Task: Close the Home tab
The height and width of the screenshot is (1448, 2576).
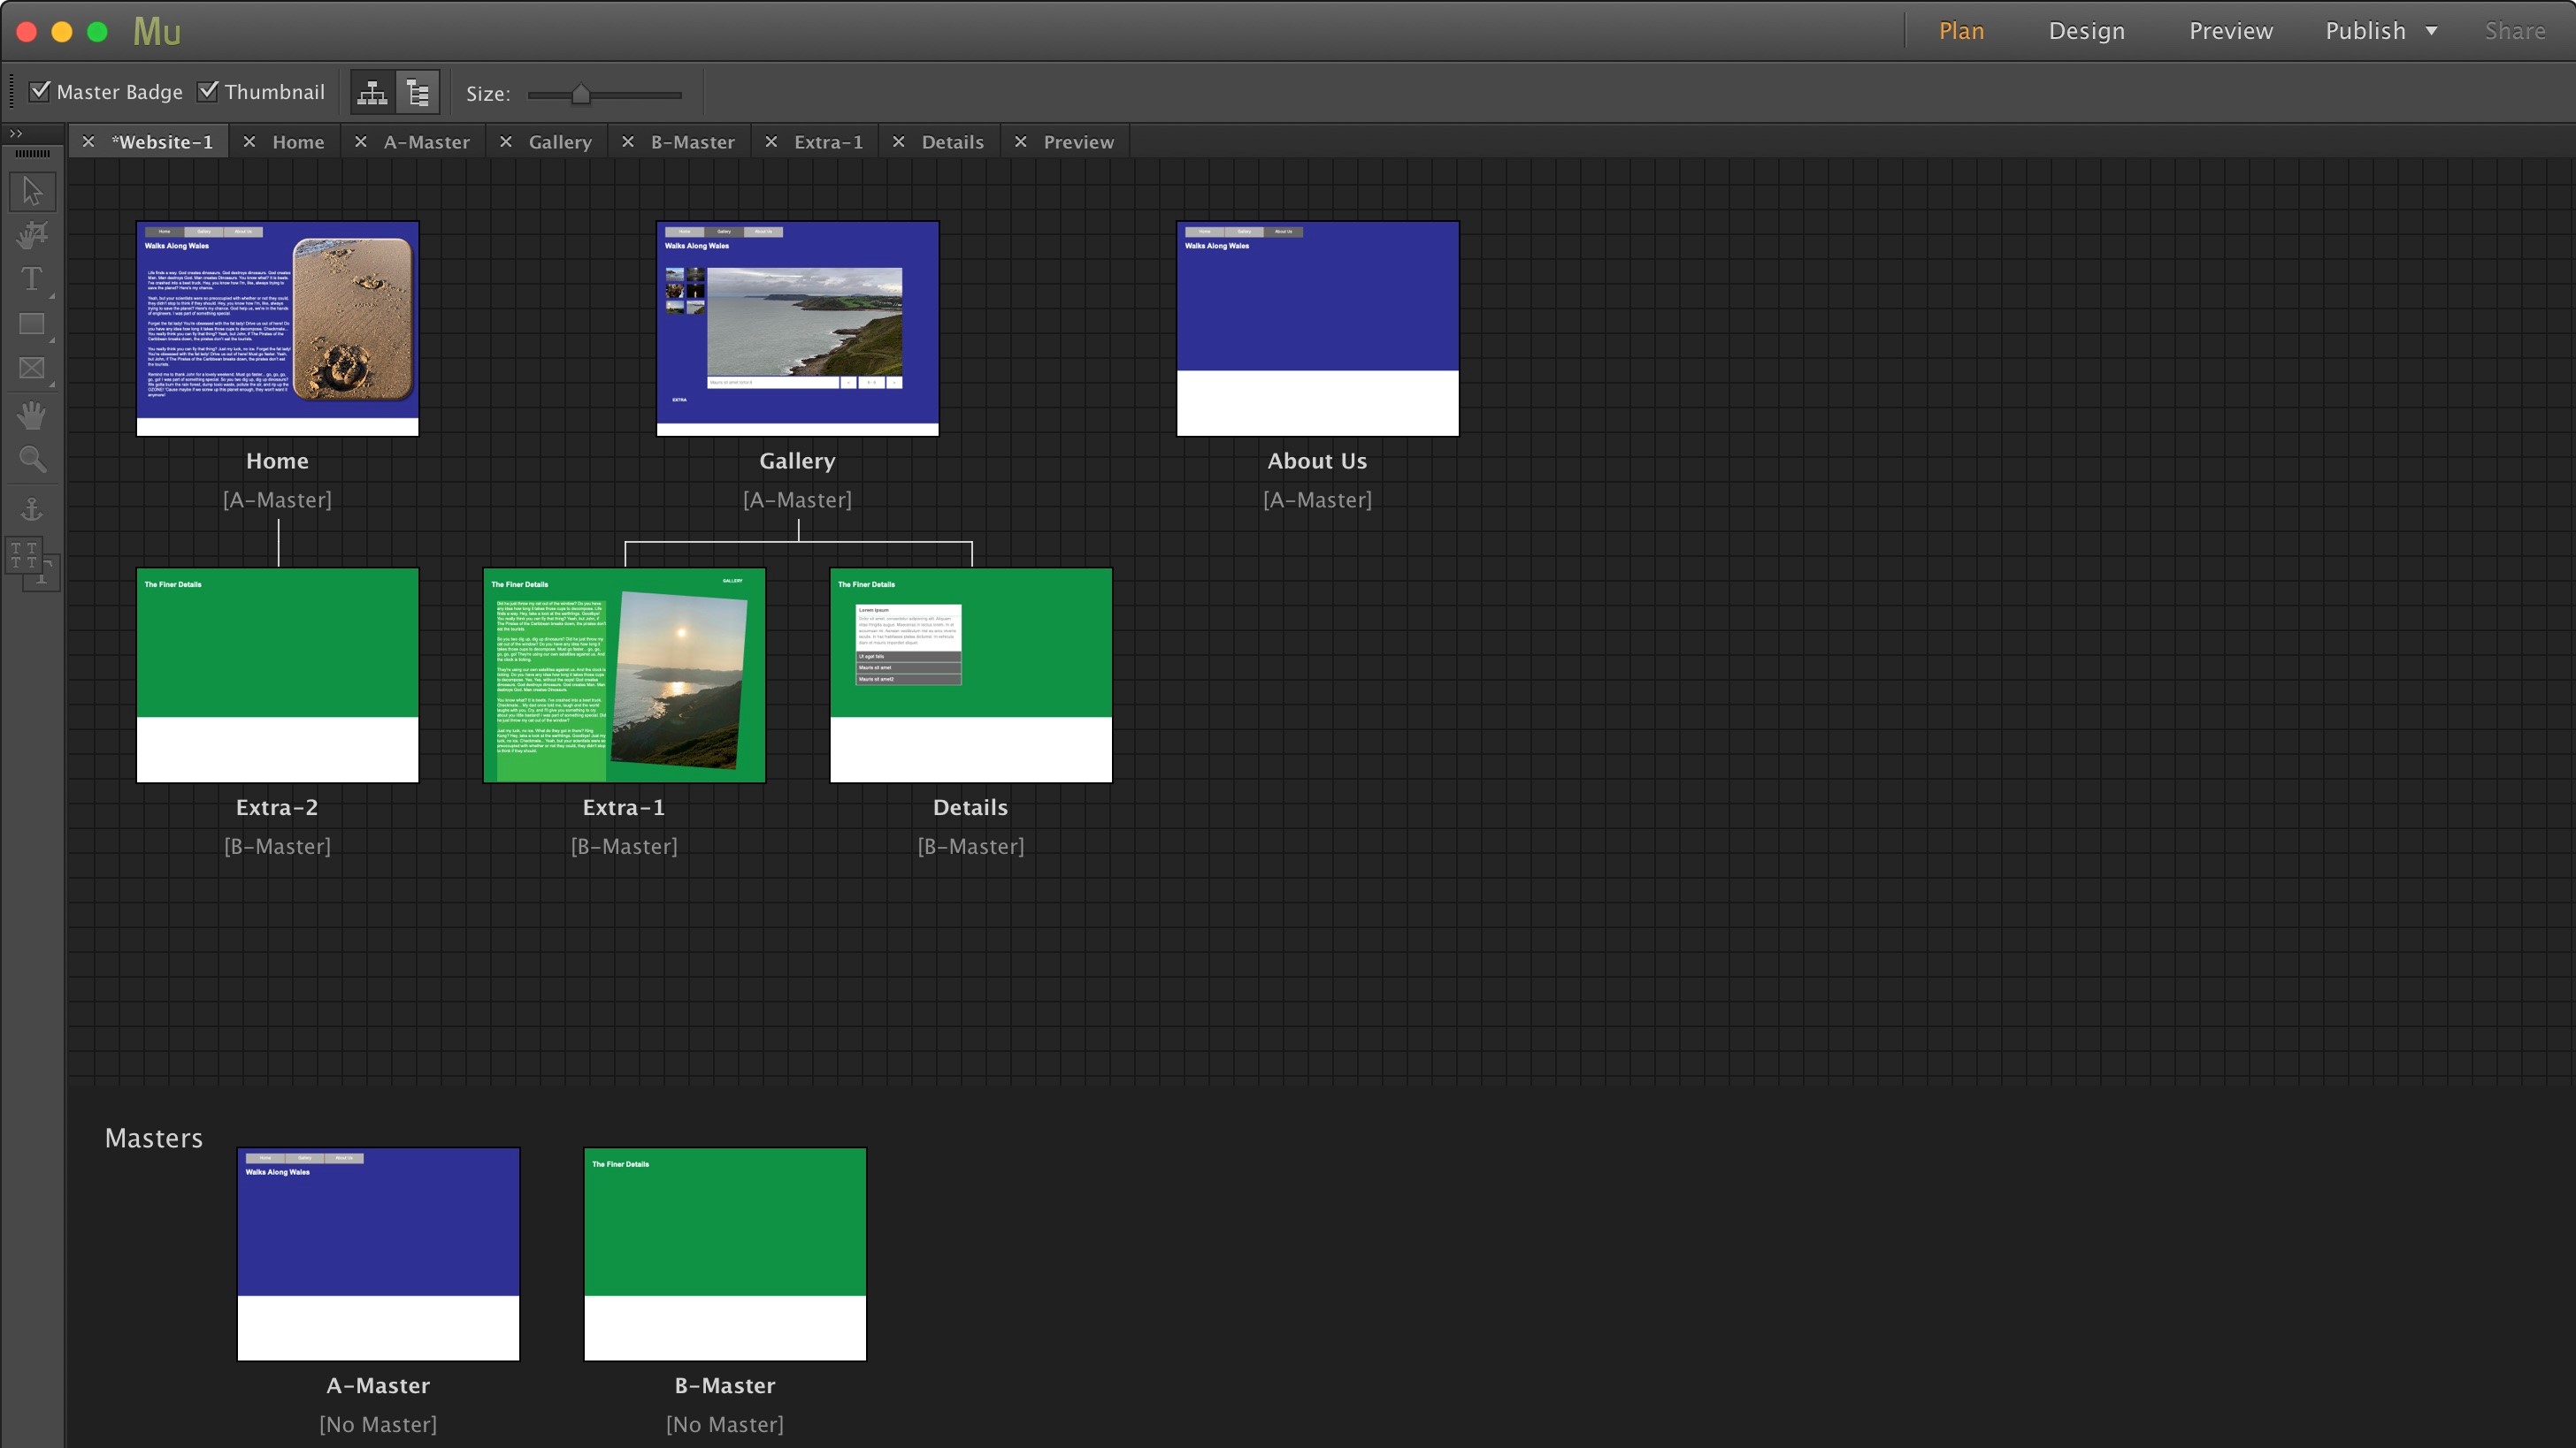Action: pos(249,142)
